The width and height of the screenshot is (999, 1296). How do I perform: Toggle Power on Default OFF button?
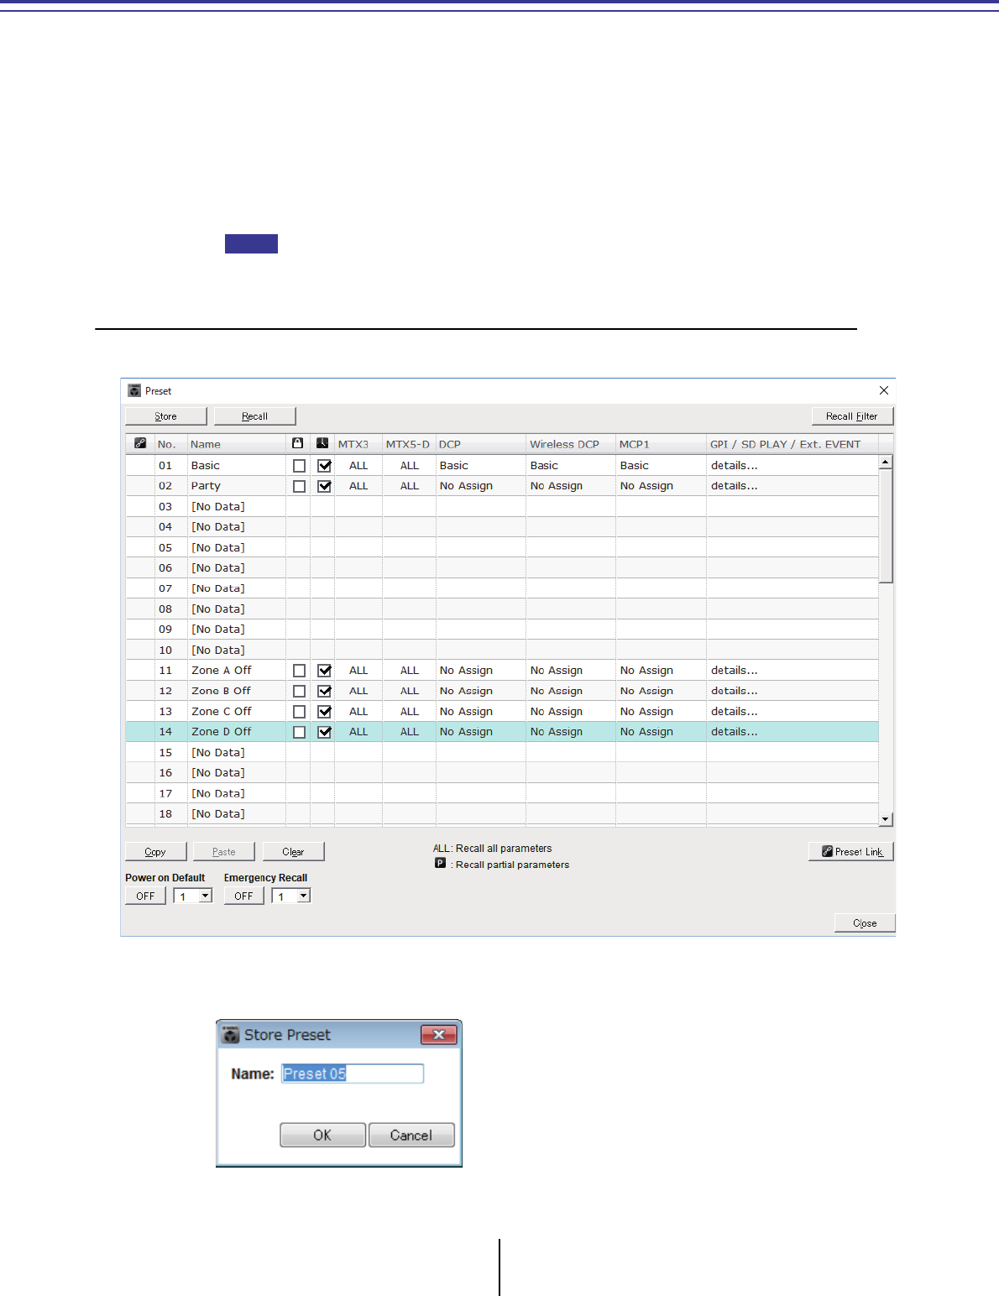[x=145, y=896]
